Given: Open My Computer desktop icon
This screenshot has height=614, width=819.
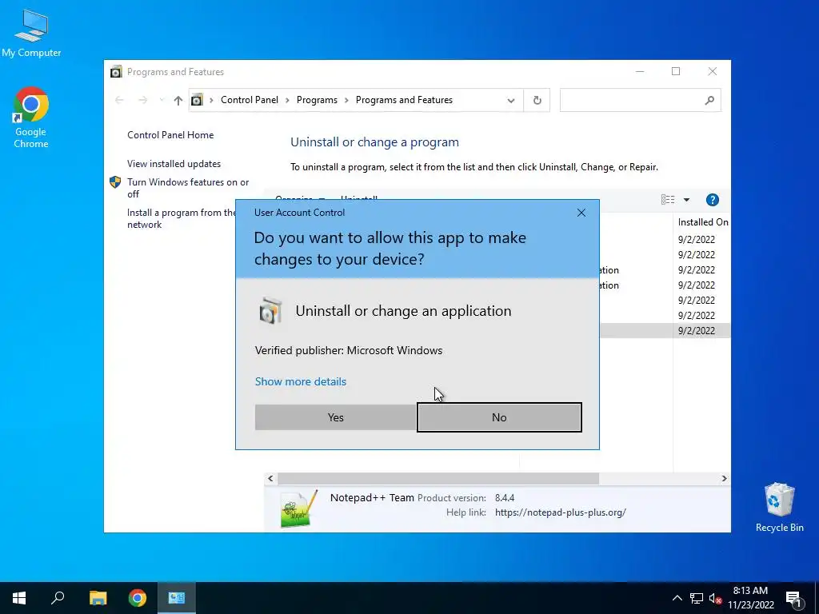Looking at the screenshot, I should click(x=31, y=34).
